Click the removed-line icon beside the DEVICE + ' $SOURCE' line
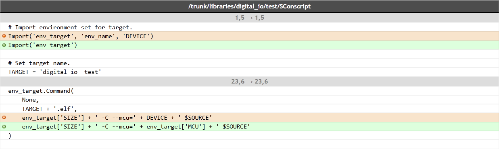This screenshot has width=499, height=149. tap(4, 118)
